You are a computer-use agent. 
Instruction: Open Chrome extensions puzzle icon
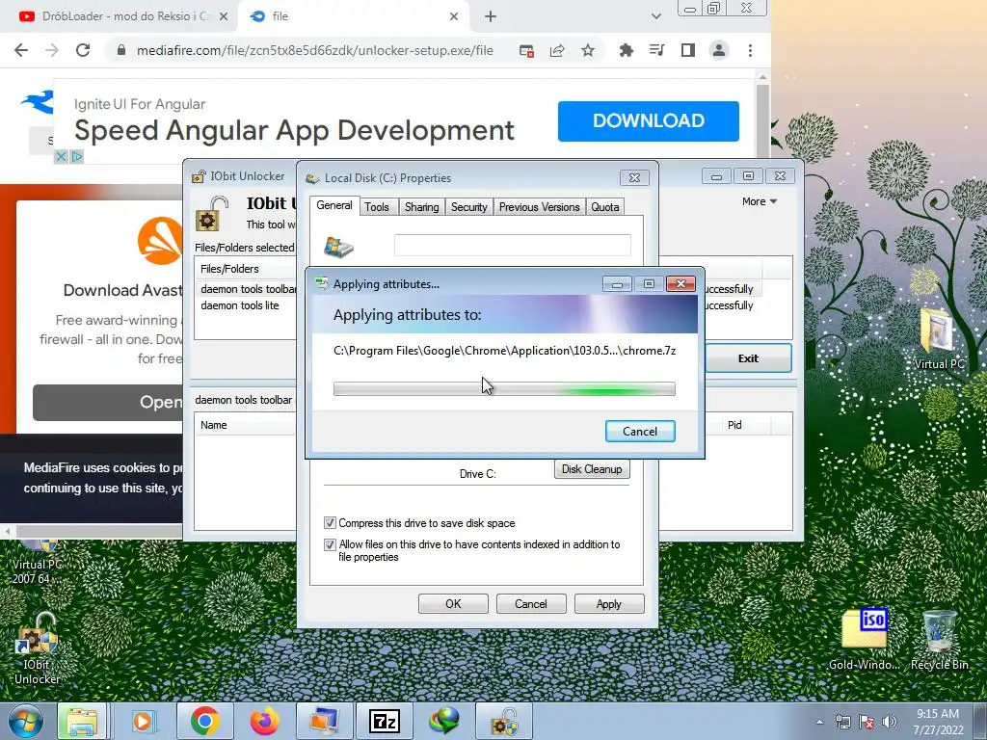click(x=627, y=50)
